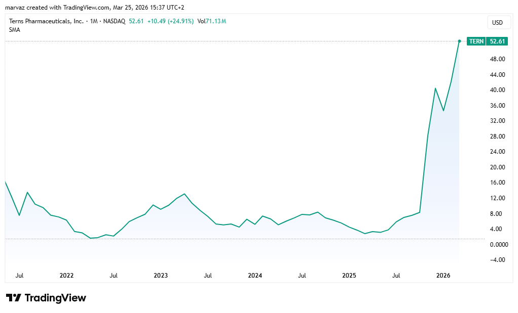Click the 2023 time axis label
The image size is (518, 313).
pyautogui.click(x=161, y=276)
